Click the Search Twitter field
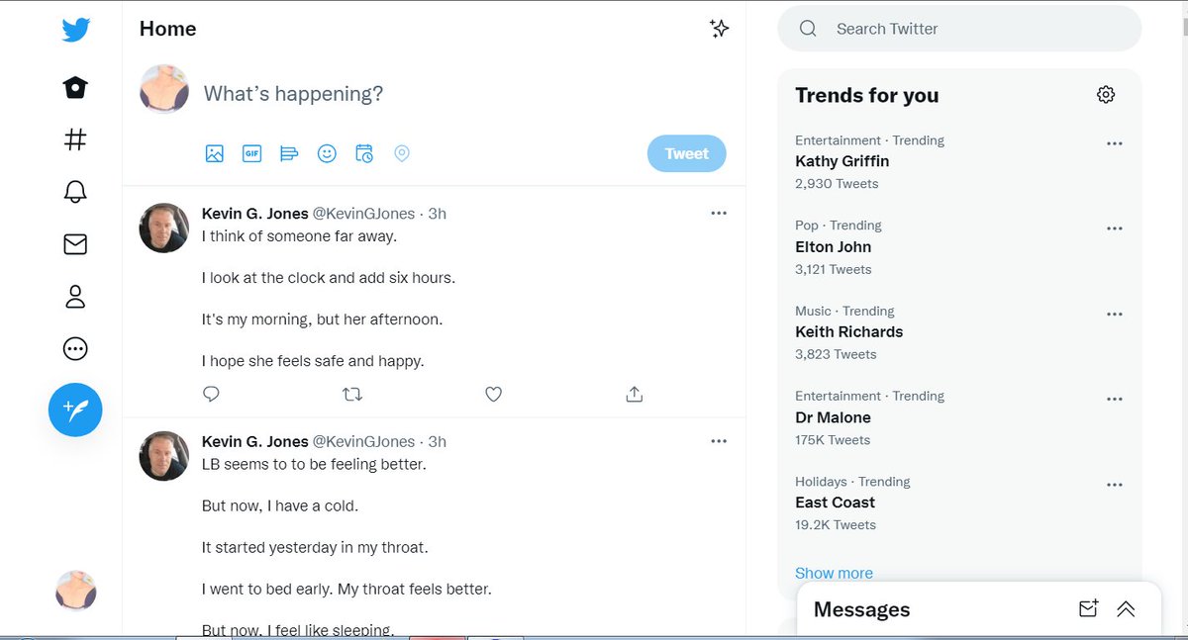 point(959,29)
